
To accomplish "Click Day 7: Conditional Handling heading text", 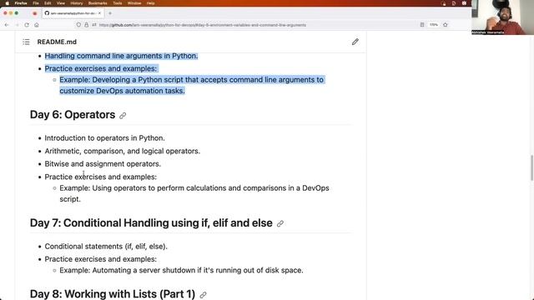I will pos(151,222).
